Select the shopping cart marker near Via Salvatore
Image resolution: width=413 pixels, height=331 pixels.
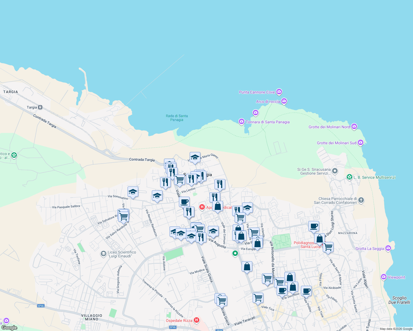[x=123, y=216]
